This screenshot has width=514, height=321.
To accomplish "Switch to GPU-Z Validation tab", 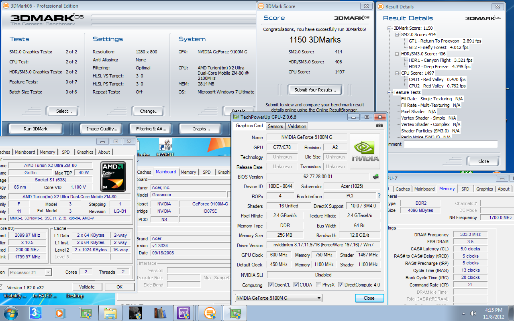I will coord(297,126).
